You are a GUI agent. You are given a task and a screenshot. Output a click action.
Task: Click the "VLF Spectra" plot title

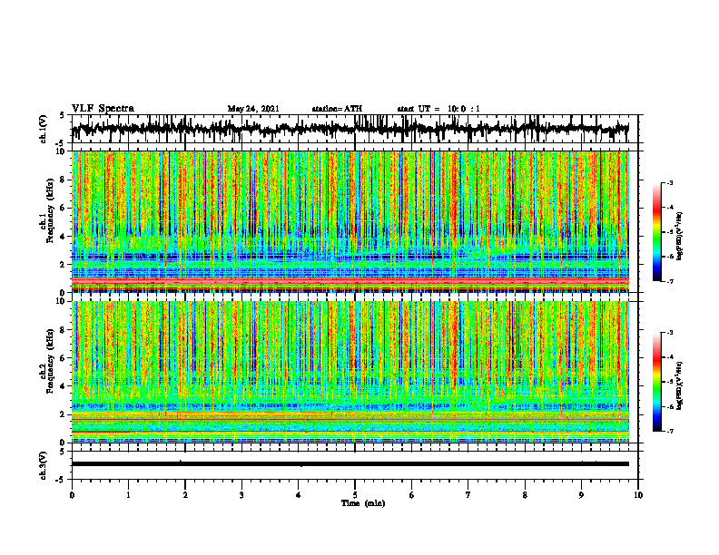(x=103, y=109)
